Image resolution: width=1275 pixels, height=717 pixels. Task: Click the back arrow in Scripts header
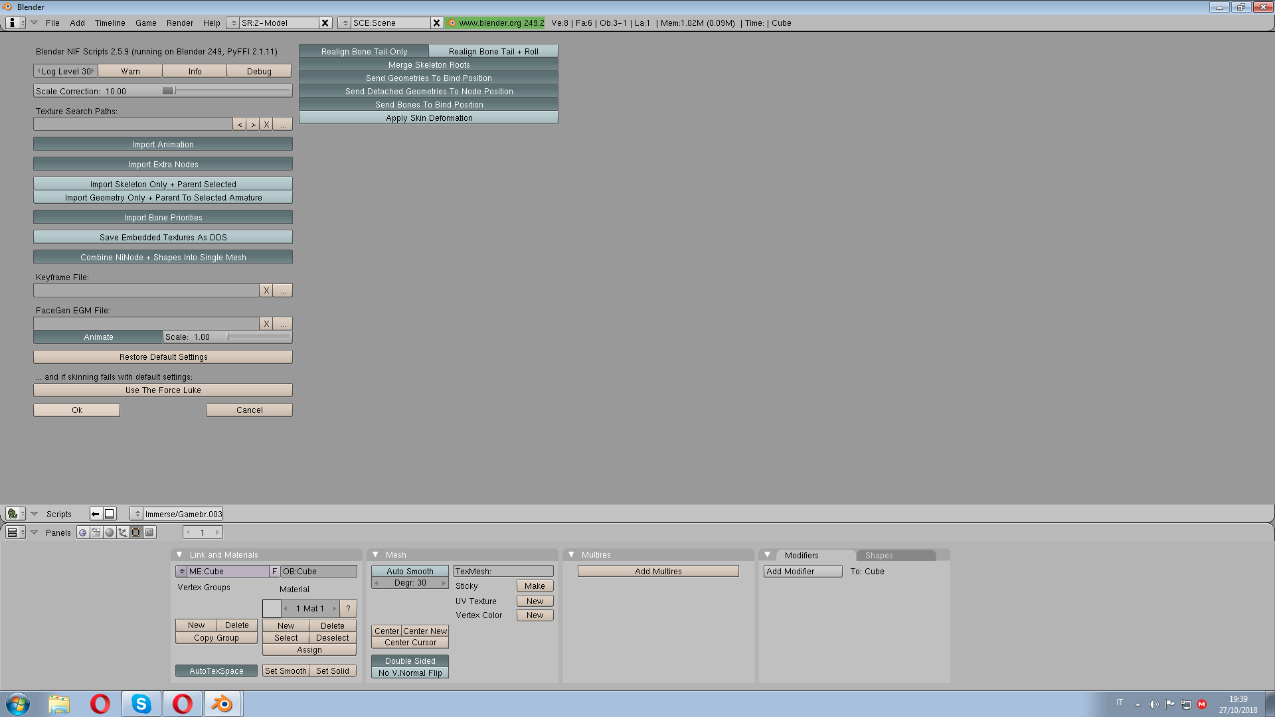click(x=96, y=514)
